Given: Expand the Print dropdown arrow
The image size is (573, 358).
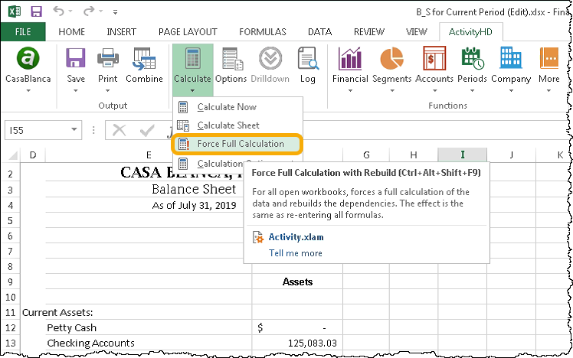Looking at the screenshot, I should coord(108,90).
